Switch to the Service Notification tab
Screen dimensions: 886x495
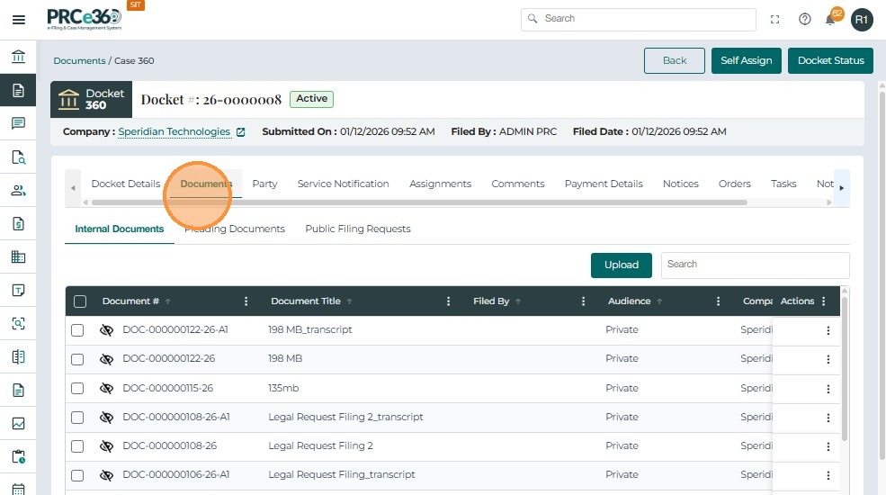click(x=343, y=184)
